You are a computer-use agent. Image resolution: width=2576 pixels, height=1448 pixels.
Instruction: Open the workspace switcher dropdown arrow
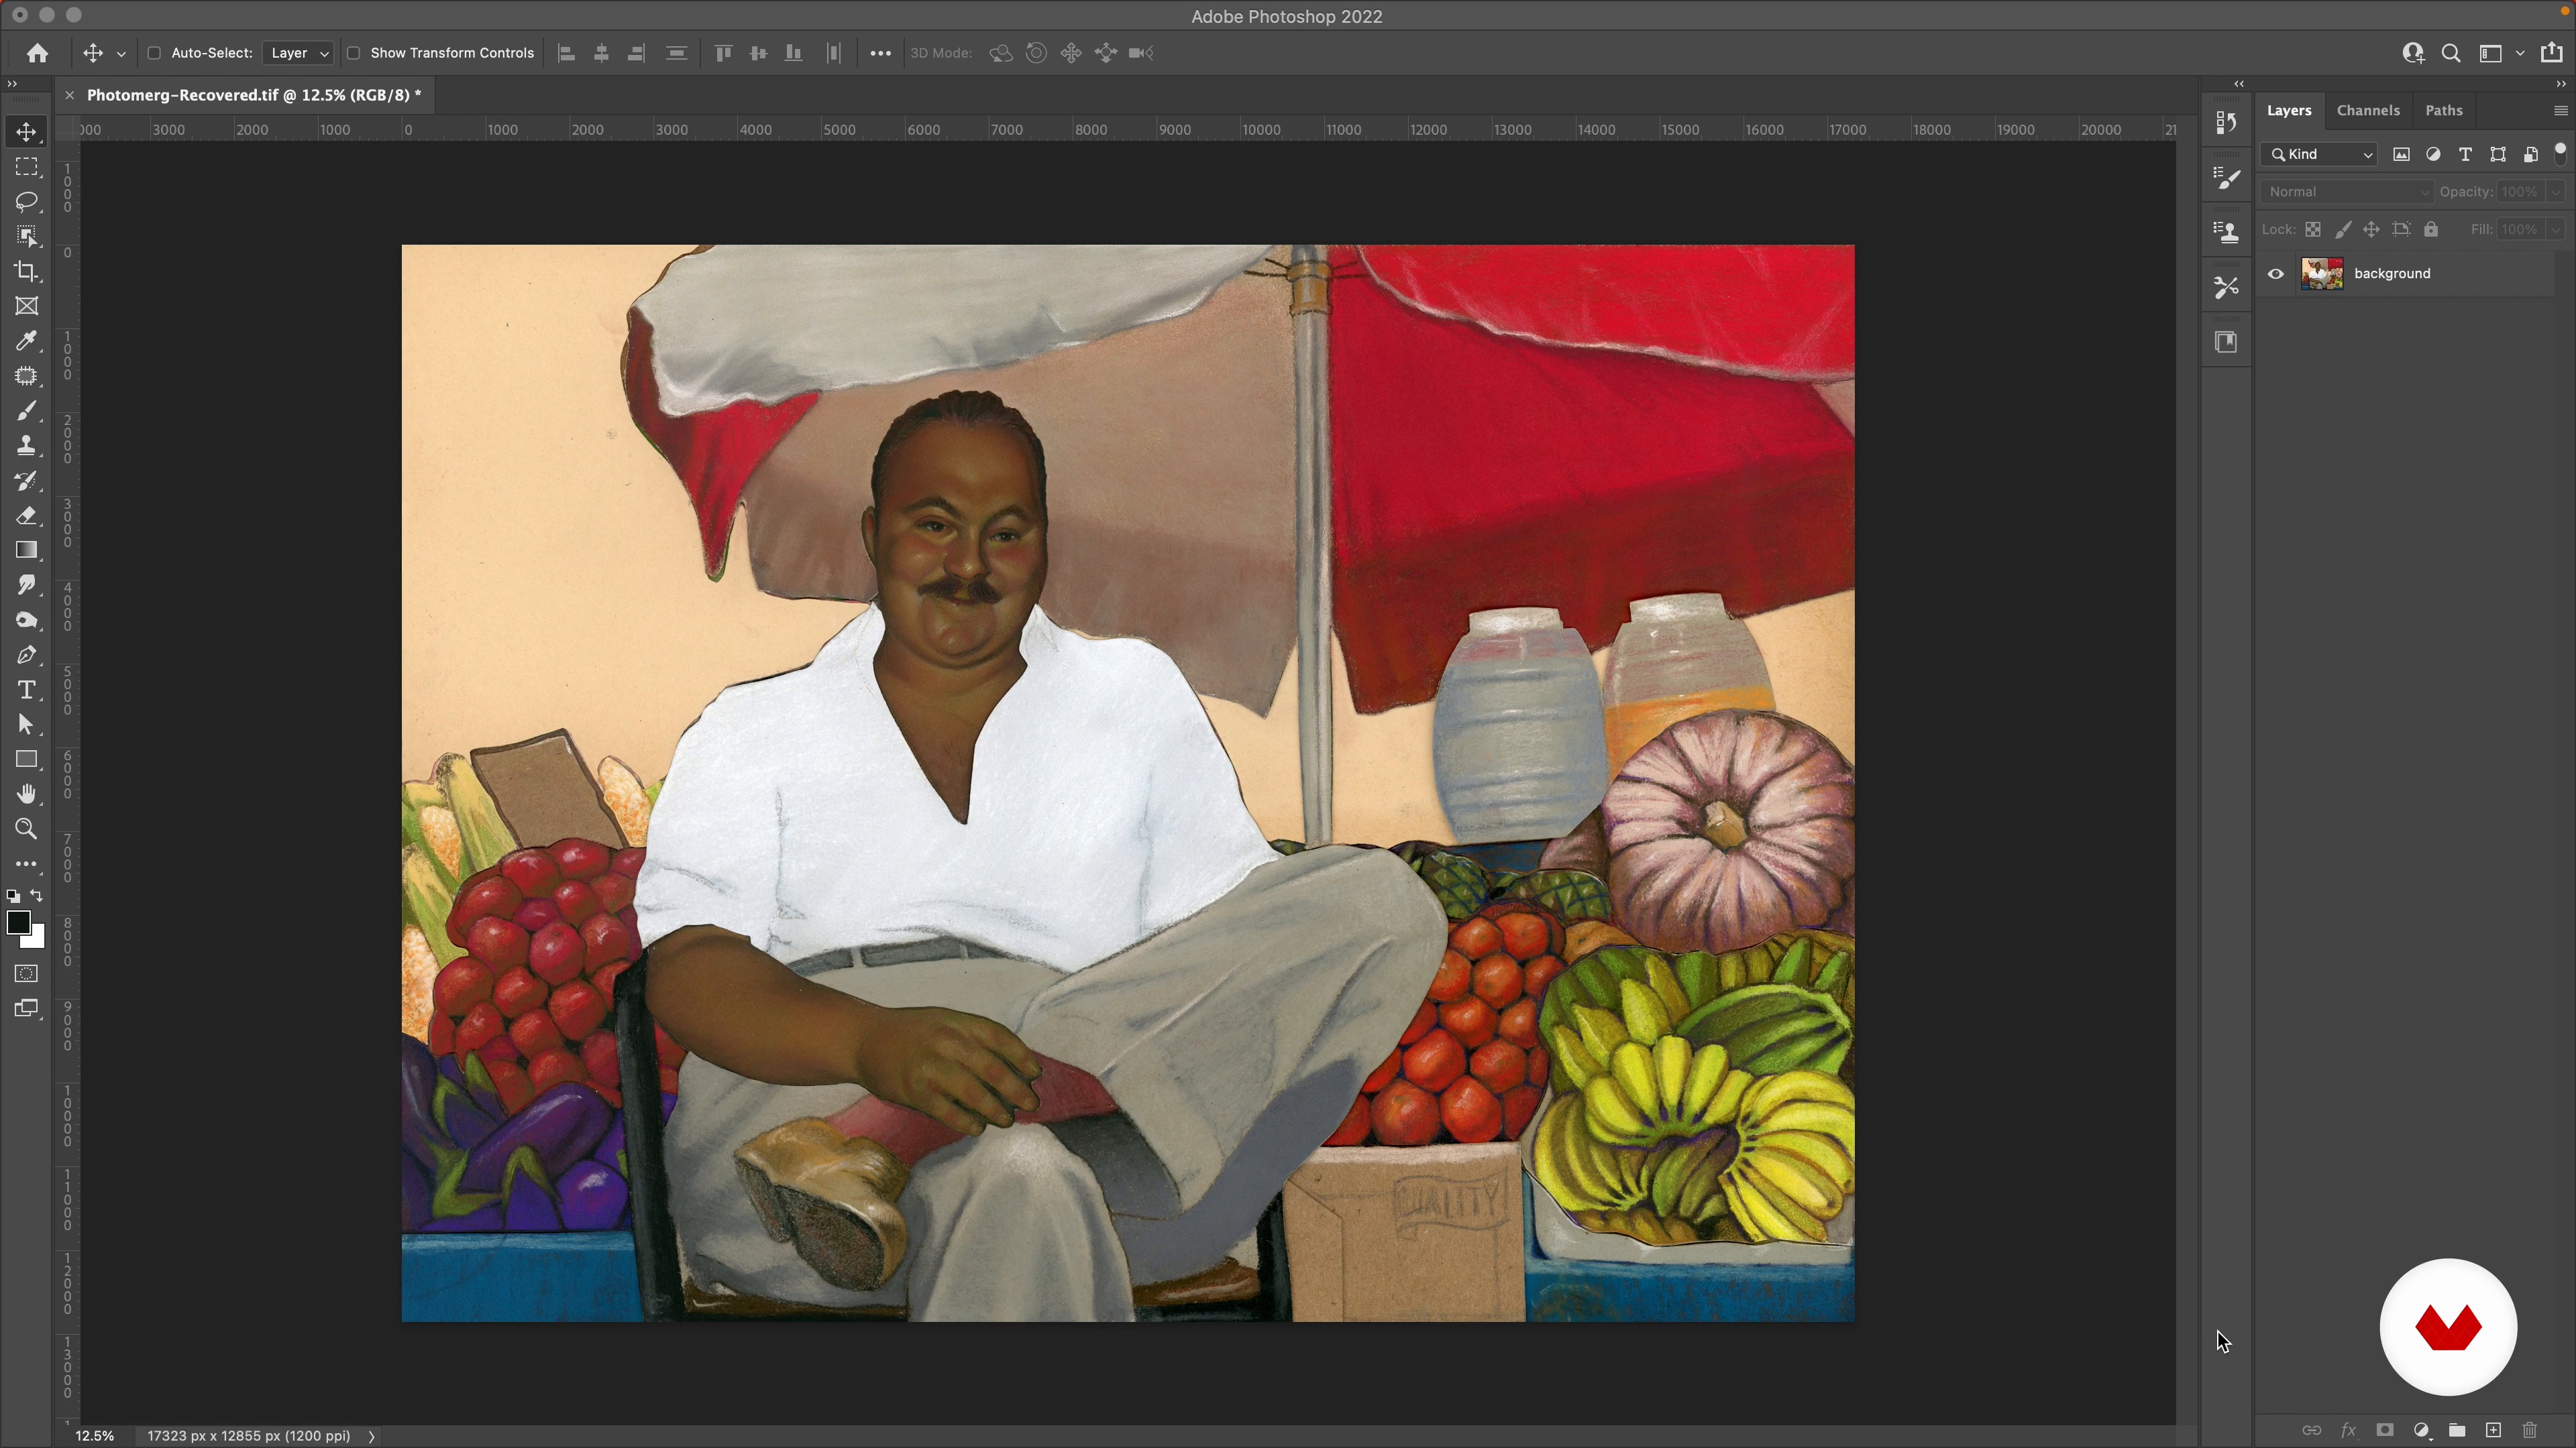2520,53
